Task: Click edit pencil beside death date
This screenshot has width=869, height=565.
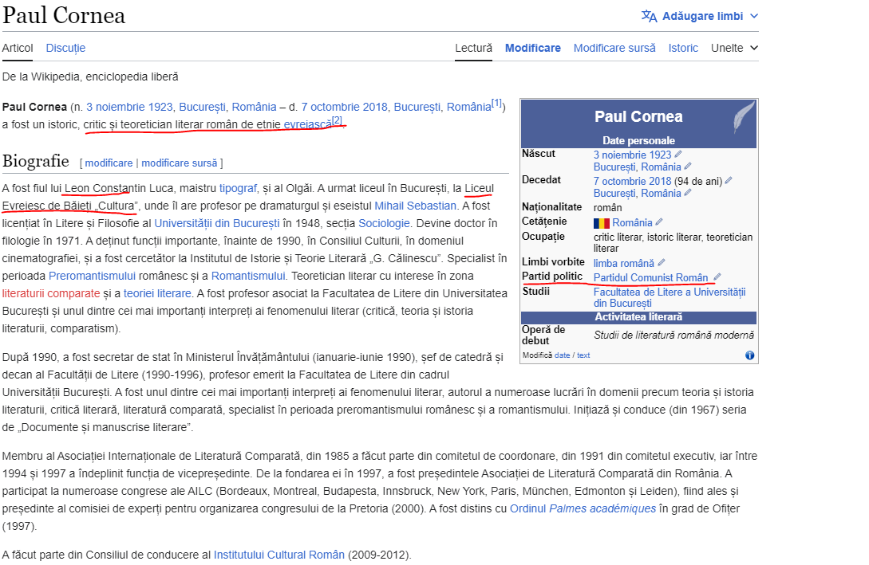Action: click(728, 181)
